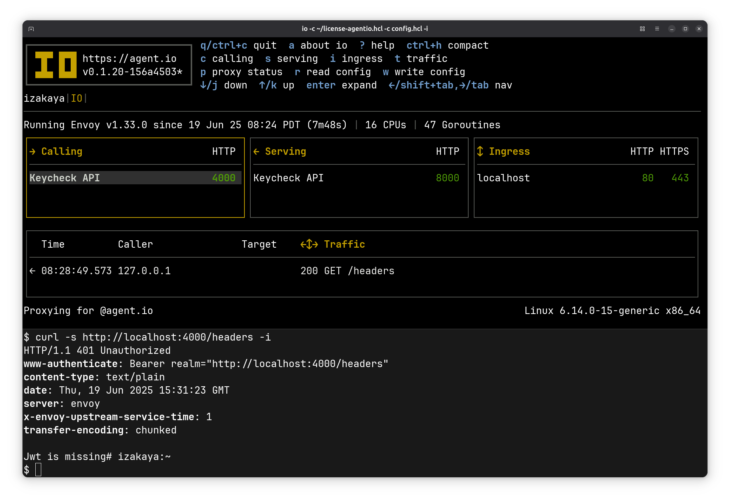Close the terminal window
Viewport: 730px width, 502px height.
tap(699, 29)
